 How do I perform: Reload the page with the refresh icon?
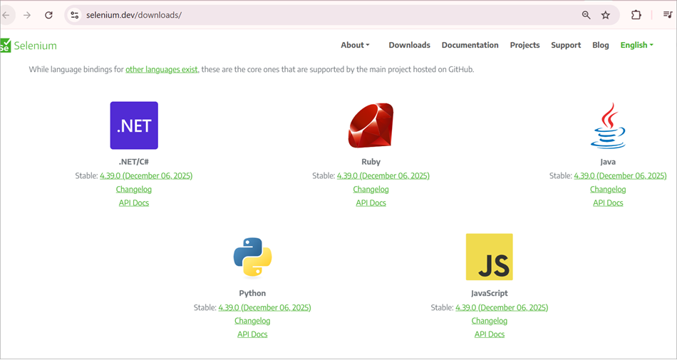48,15
